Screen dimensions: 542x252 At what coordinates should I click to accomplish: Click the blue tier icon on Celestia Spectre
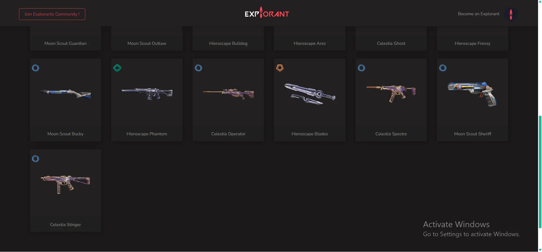(362, 68)
